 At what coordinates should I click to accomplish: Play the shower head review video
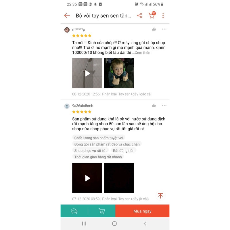[x=87, y=73]
